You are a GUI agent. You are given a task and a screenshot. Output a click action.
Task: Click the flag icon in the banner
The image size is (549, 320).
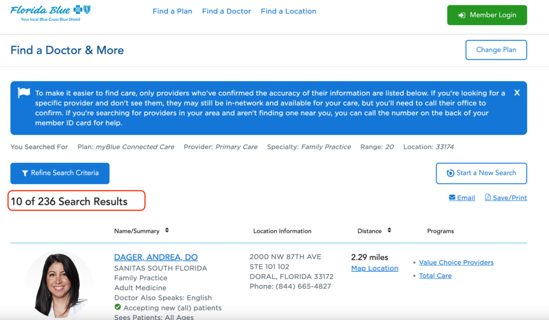[x=24, y=93]
